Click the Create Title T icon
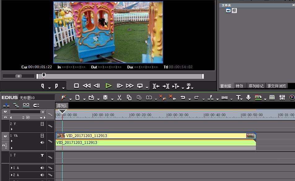The image size is (295, 181). 238,97
